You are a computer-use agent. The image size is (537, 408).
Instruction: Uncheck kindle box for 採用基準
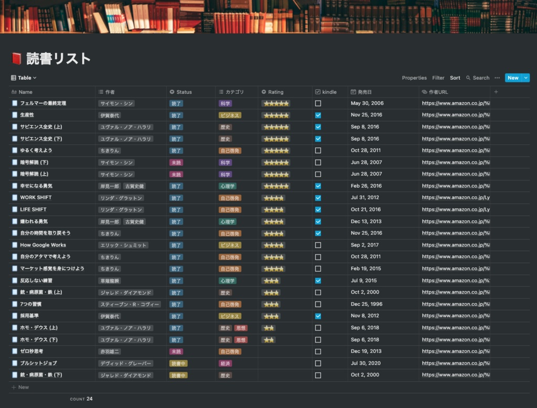pos(318,316)
